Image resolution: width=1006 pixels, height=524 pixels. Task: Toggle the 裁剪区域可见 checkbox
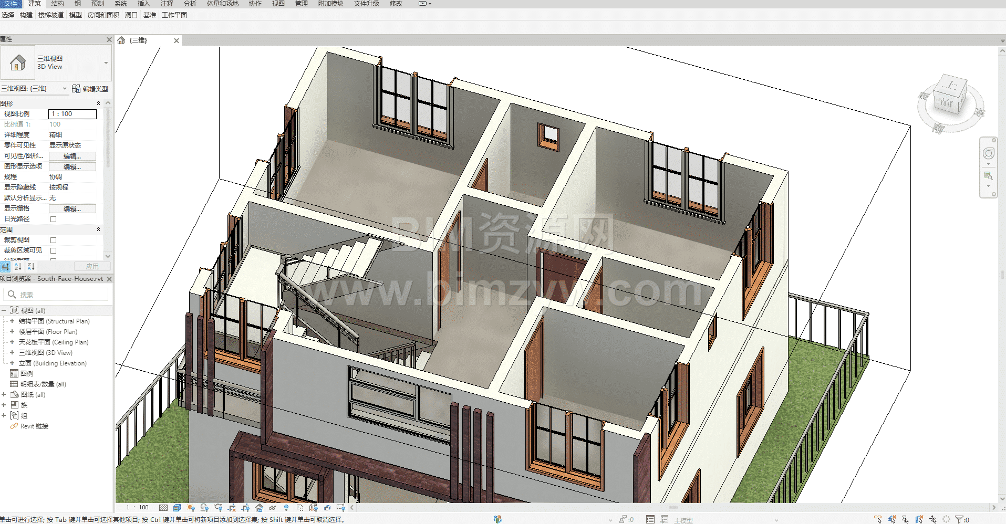tap(53, 250)
